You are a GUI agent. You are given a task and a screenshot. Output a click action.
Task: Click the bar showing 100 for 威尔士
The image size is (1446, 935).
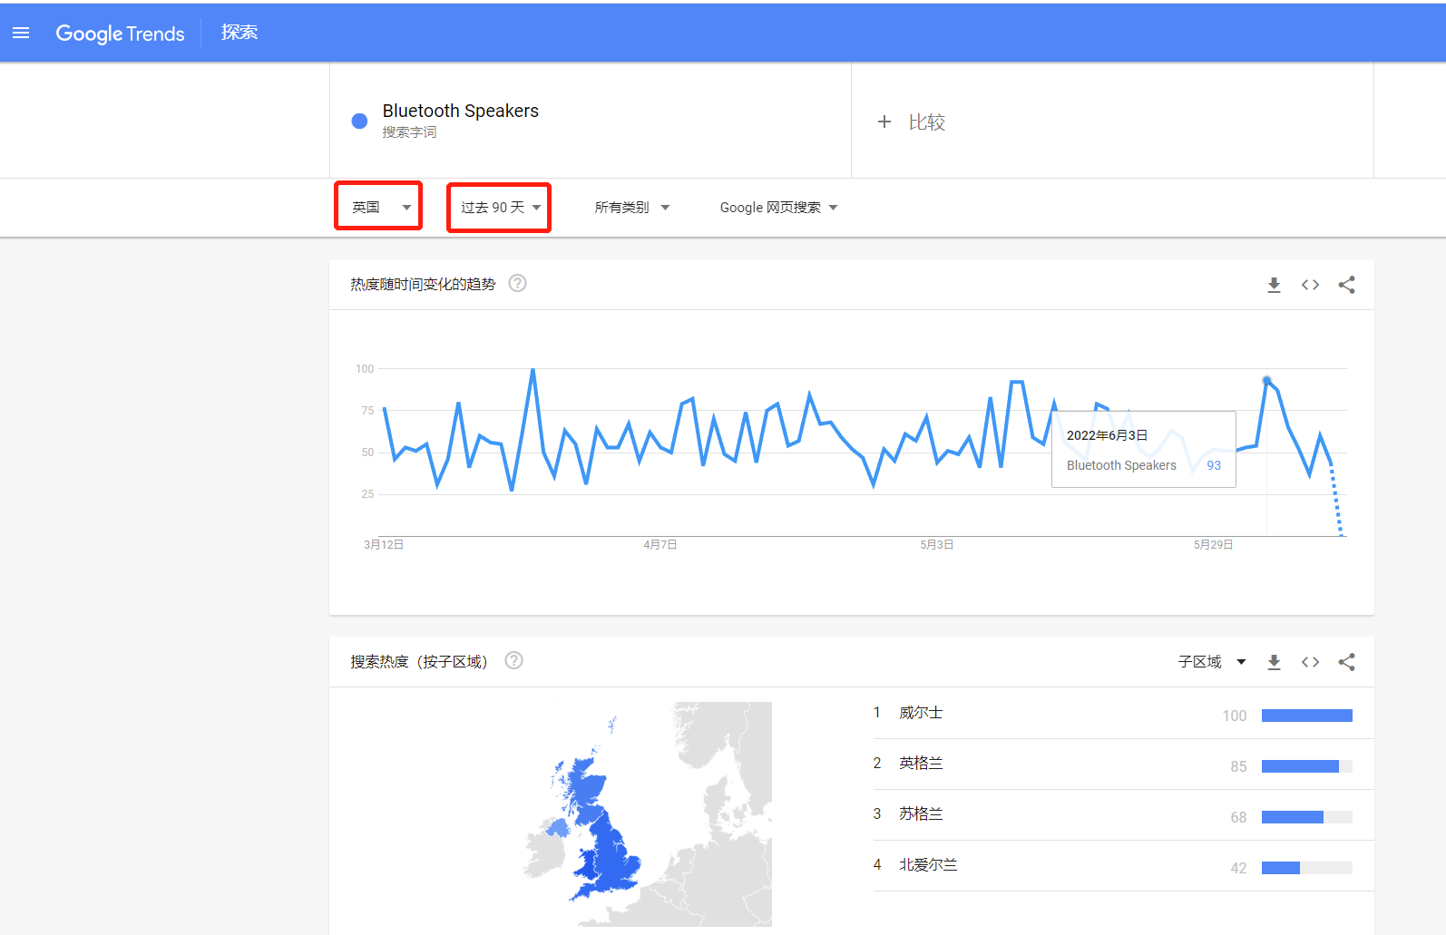1307,716
